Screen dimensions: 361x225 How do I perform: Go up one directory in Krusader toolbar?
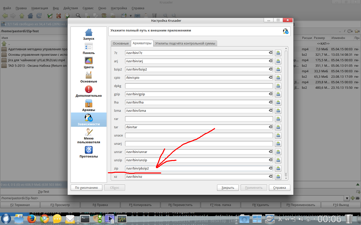click(22, 16)
